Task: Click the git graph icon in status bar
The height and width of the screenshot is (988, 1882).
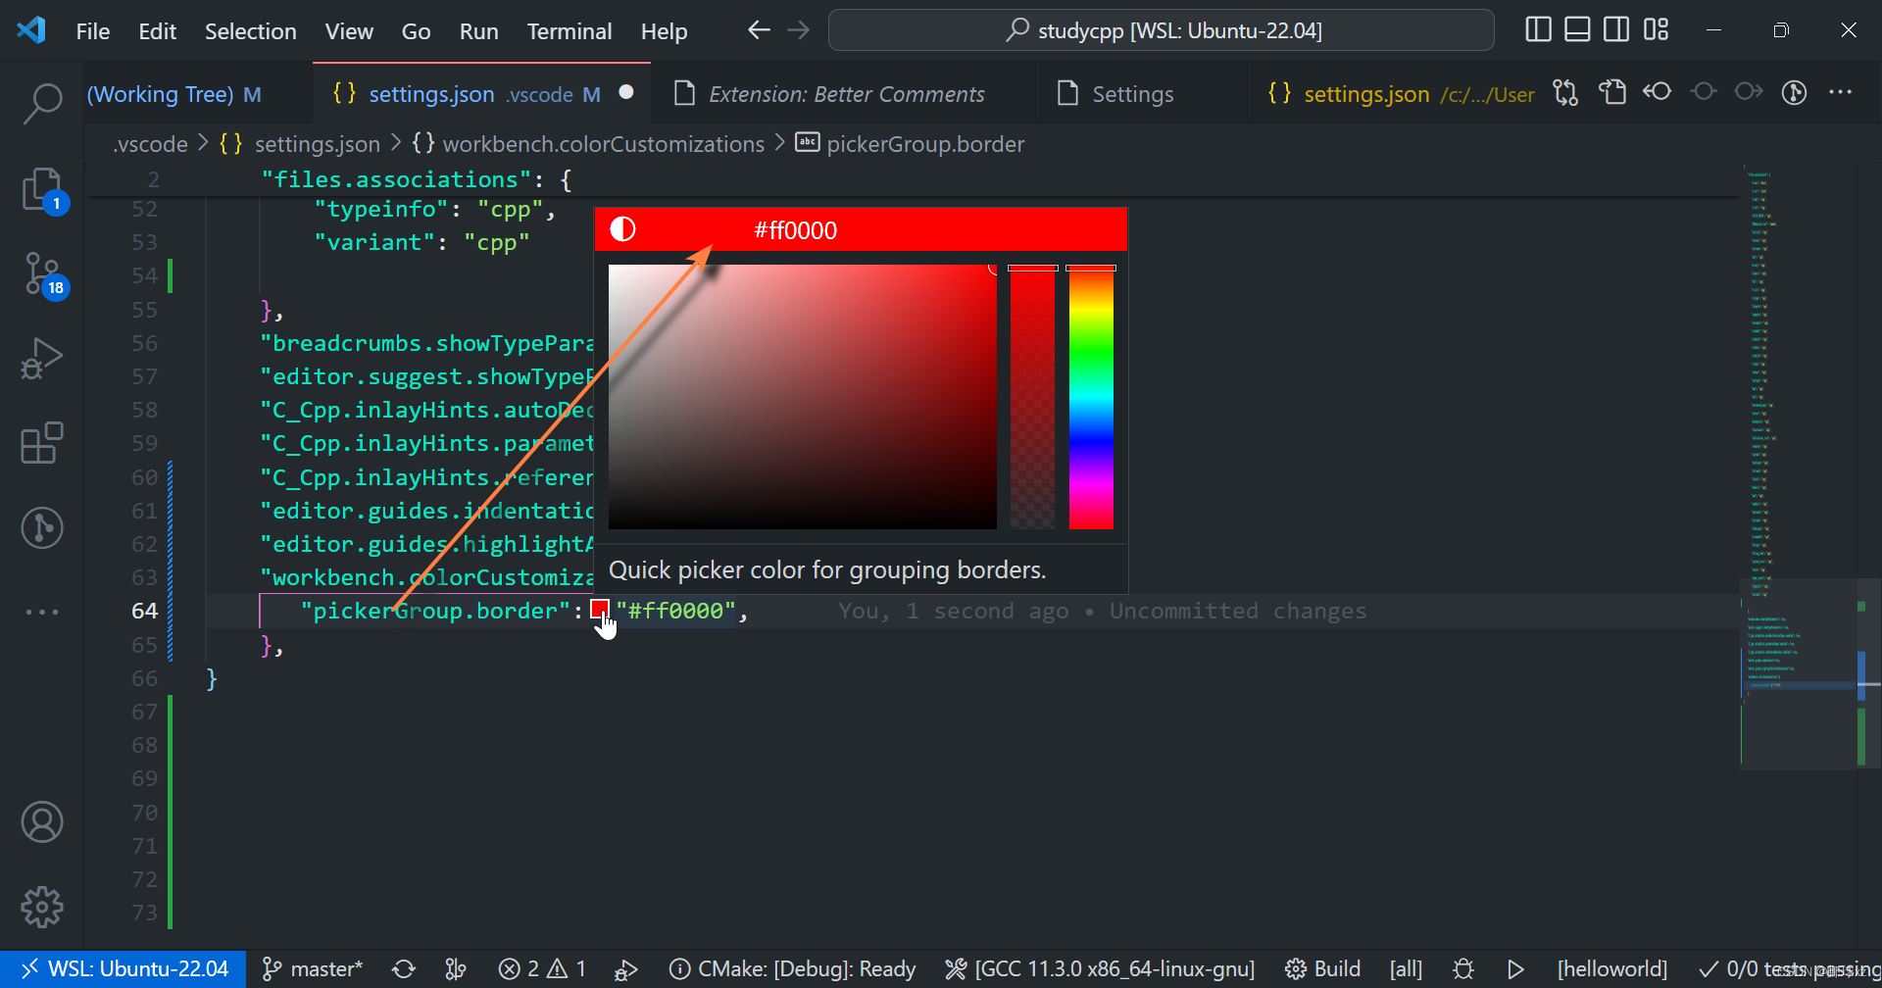Action: click(456, 968)
